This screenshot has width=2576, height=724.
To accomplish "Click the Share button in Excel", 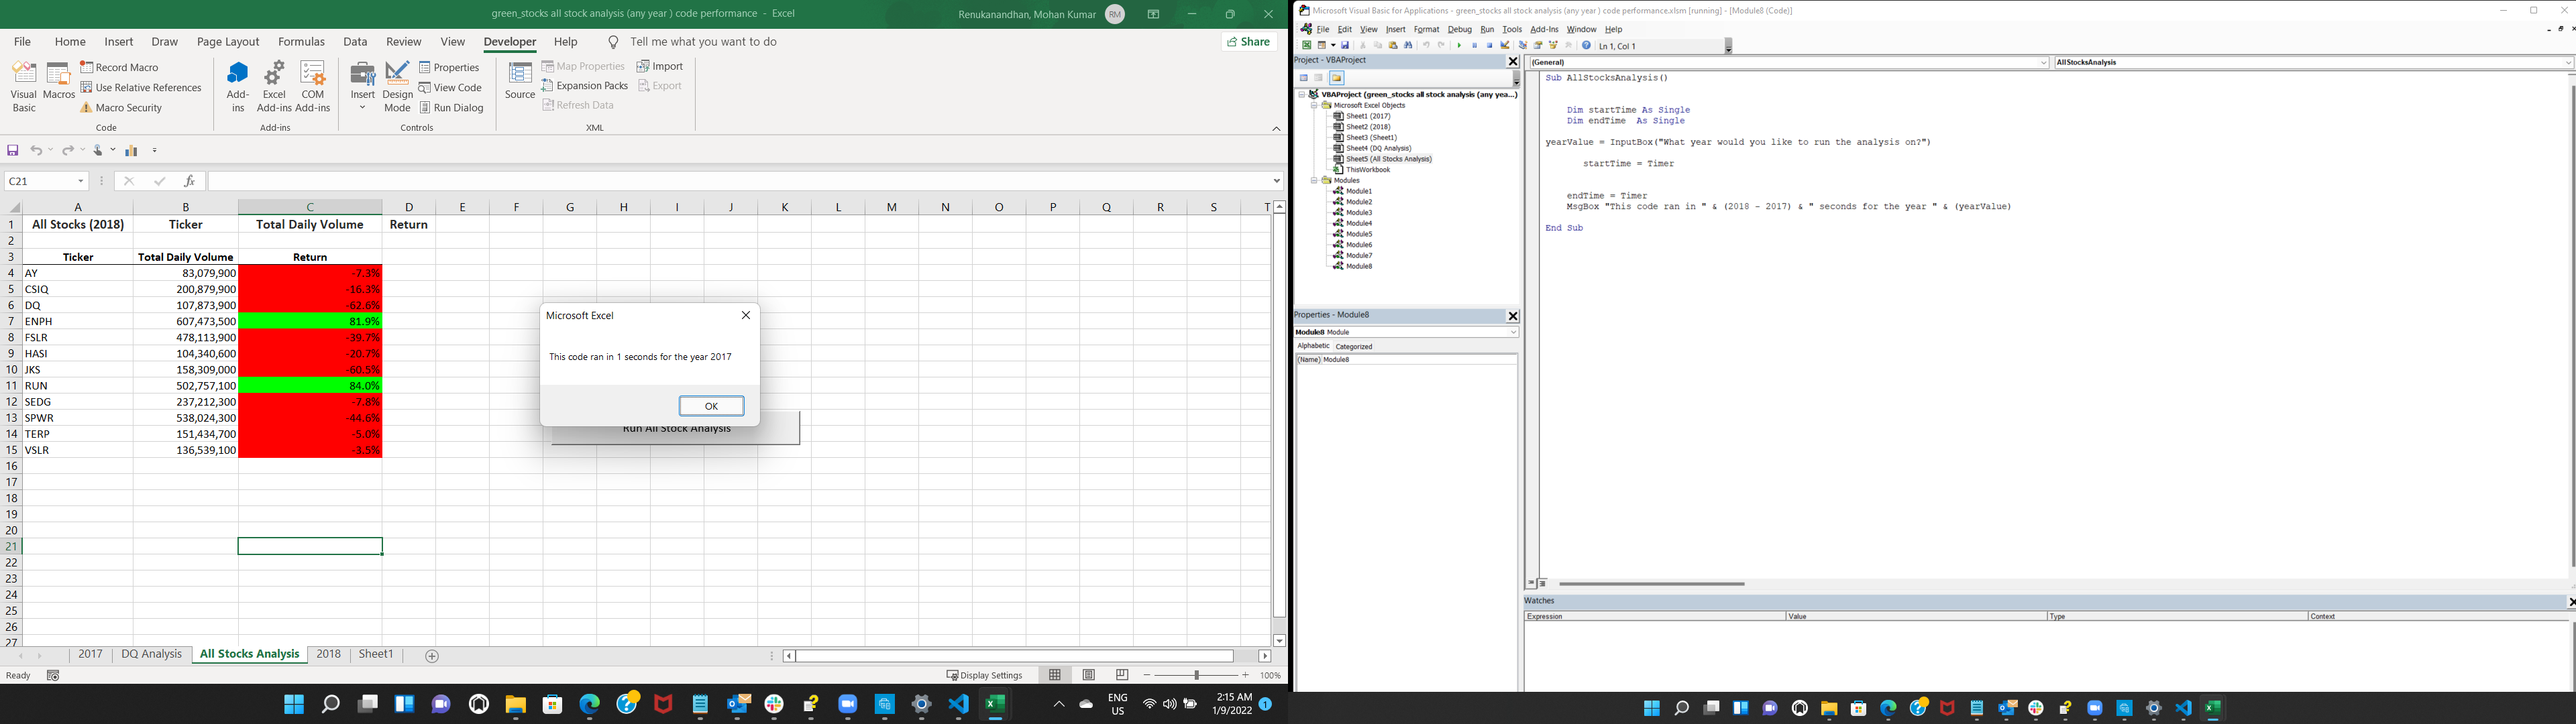I will tap(1248, 42).
